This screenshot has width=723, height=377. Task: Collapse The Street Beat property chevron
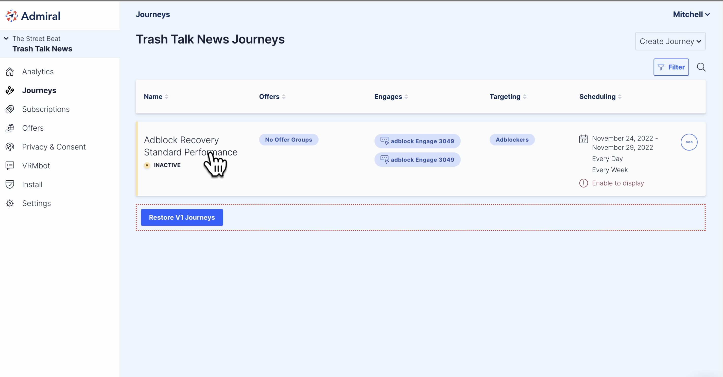6,39
